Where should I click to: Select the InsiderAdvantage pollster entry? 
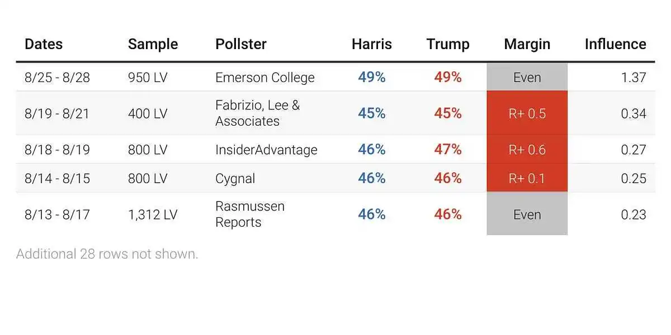pyautogui.click(x=266, y=150)
